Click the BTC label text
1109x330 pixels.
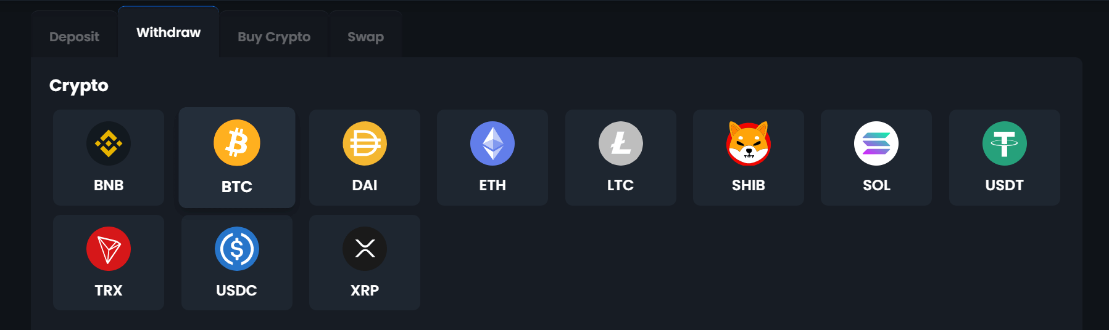coord(237,187)
